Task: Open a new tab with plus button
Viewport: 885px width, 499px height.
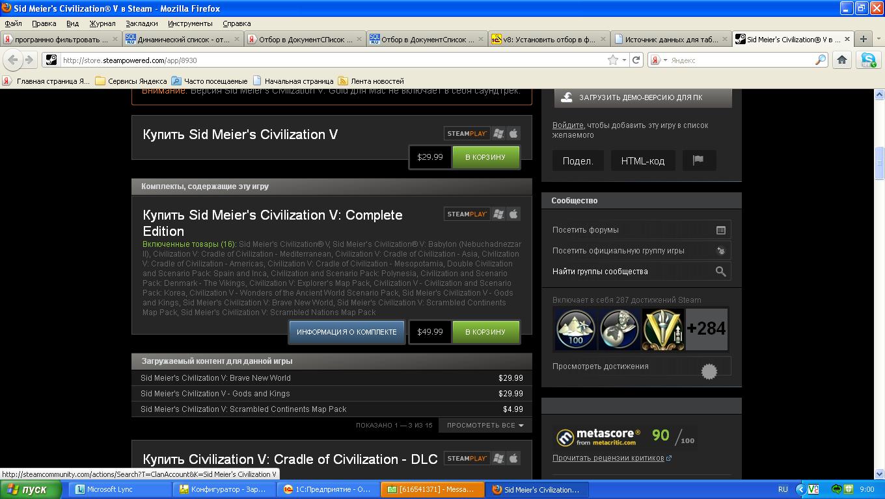Action: coord(863,39)
